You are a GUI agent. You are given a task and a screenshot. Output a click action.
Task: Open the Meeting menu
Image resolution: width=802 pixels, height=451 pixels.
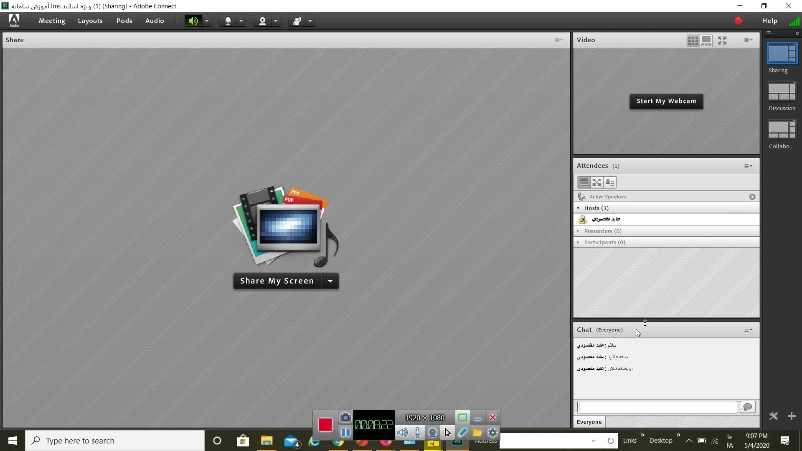point(52,21)
